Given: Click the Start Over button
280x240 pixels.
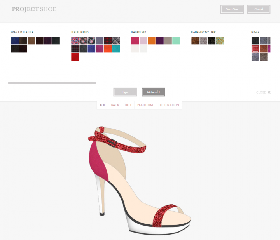Looking at the screenshot, I should 232,9.
